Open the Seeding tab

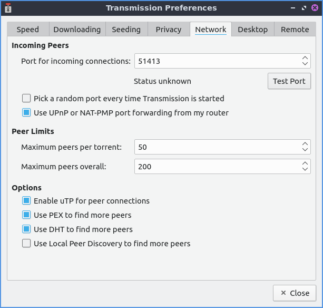point(126,30)
